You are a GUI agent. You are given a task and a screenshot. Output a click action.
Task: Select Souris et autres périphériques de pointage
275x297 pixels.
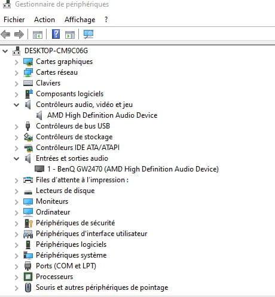point(102,287)
